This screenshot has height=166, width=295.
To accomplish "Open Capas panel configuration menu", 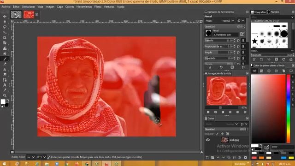I will (247, 118).
